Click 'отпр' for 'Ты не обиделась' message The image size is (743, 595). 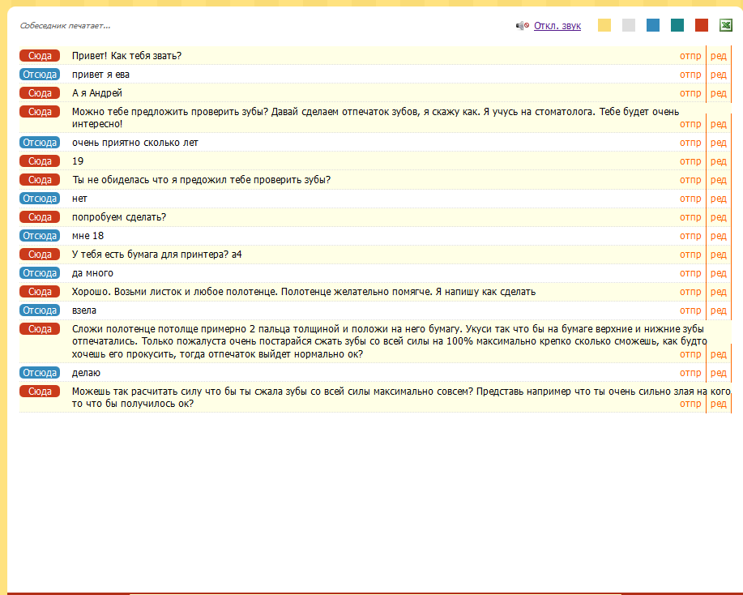click(690, 180)
